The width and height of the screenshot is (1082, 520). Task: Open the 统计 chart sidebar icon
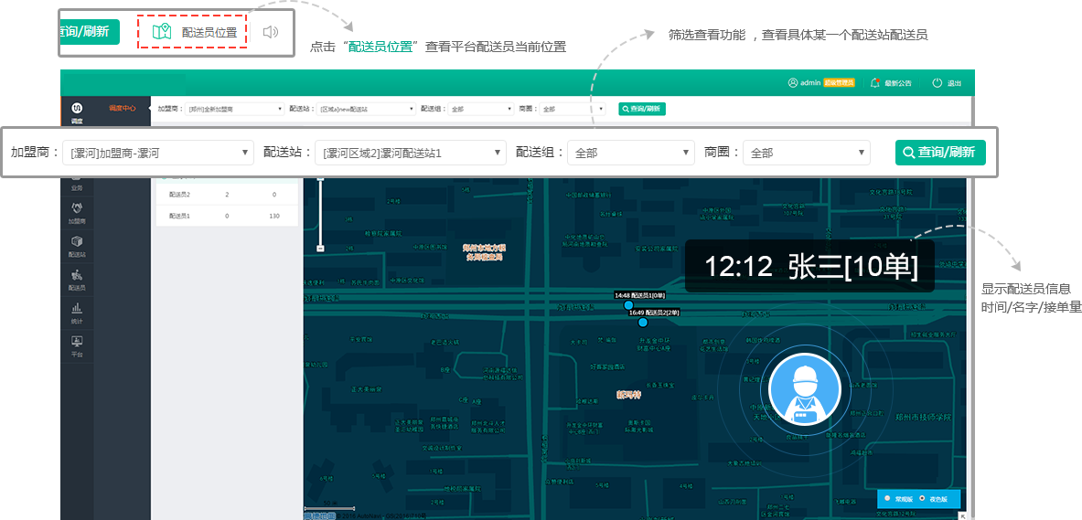(77, 312)
